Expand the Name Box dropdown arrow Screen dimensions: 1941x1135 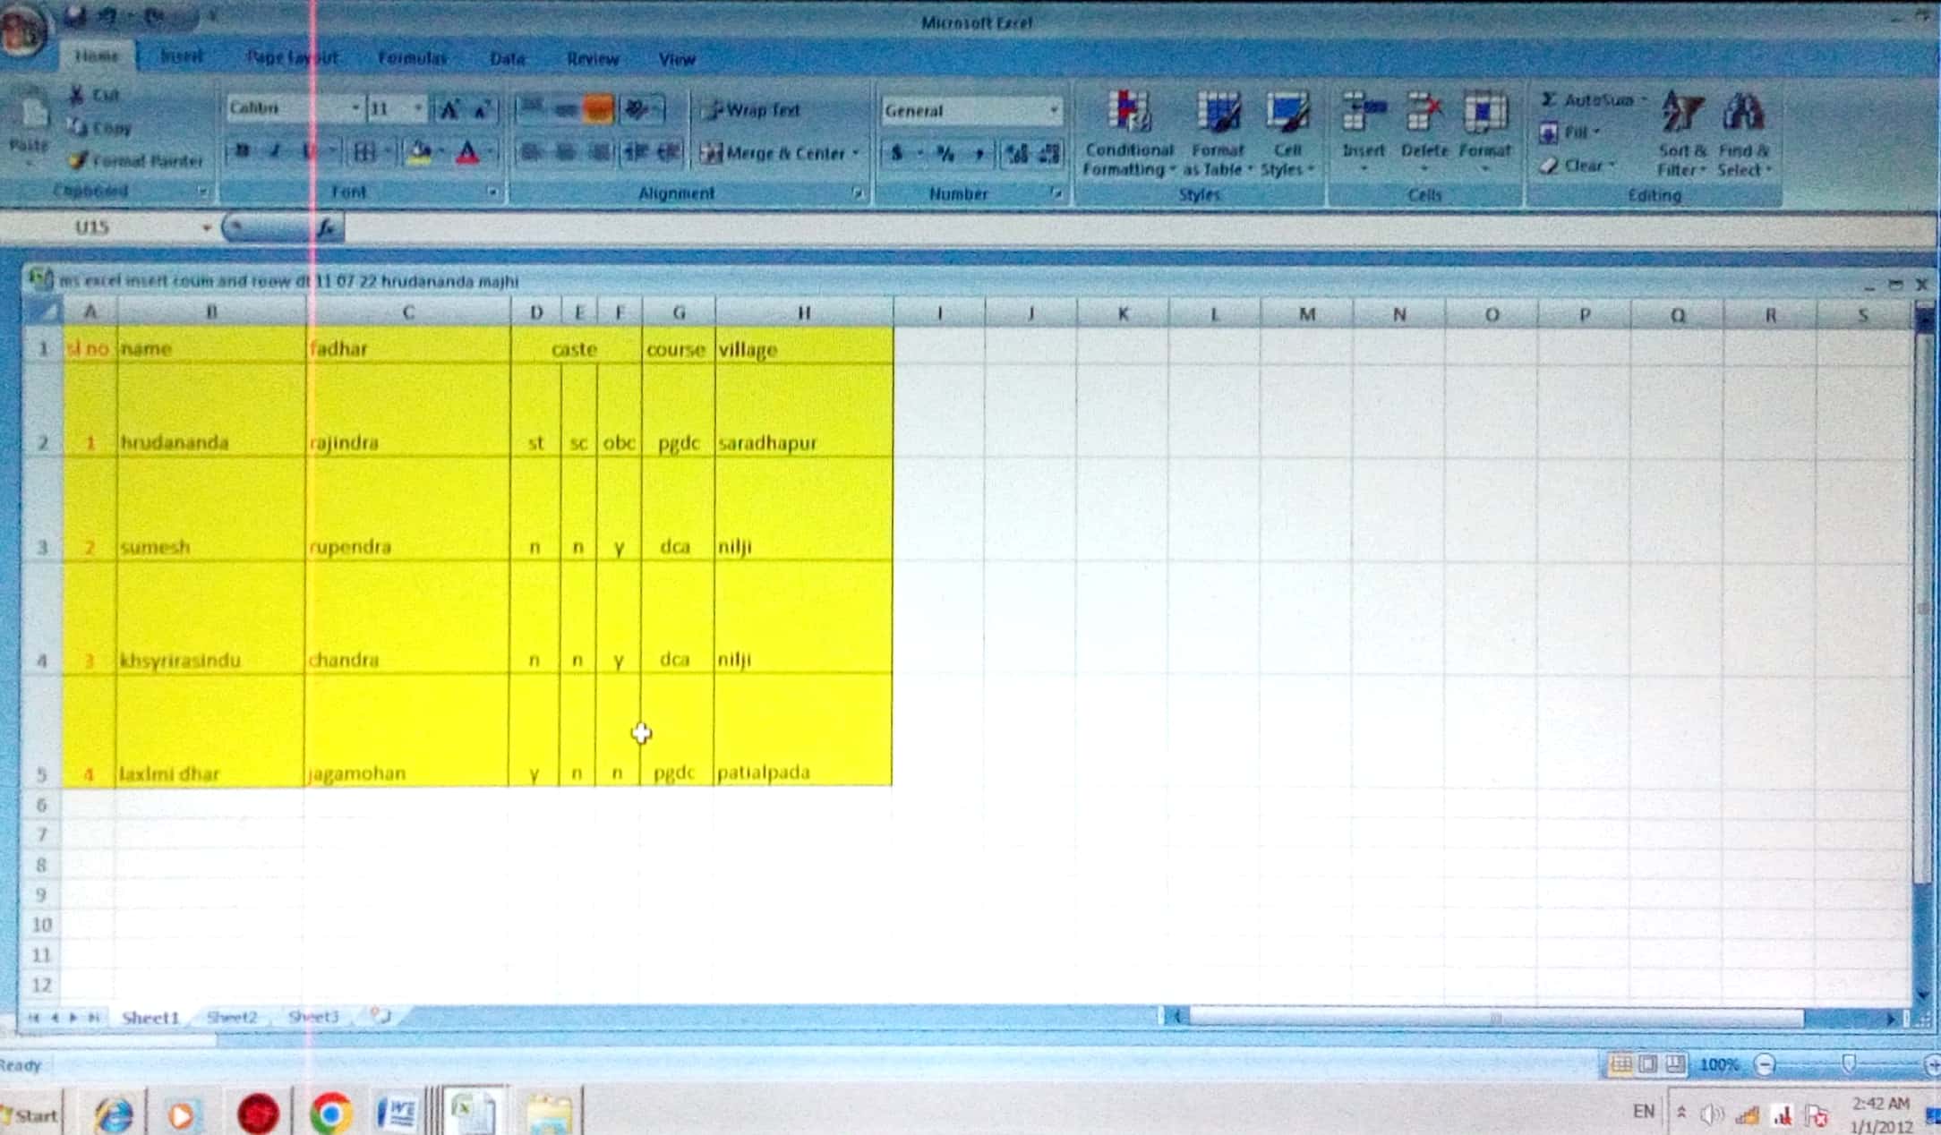point(206,228)
